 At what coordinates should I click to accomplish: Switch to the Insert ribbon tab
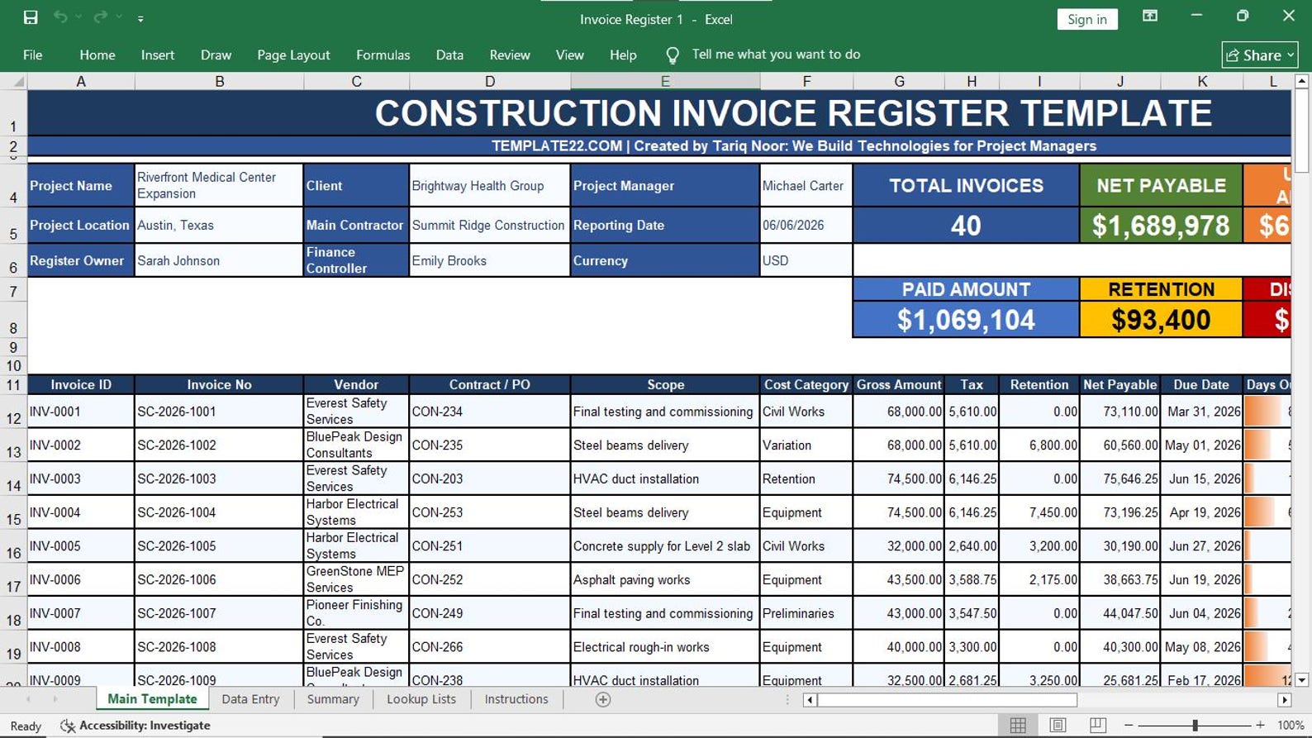coord(158,55)
